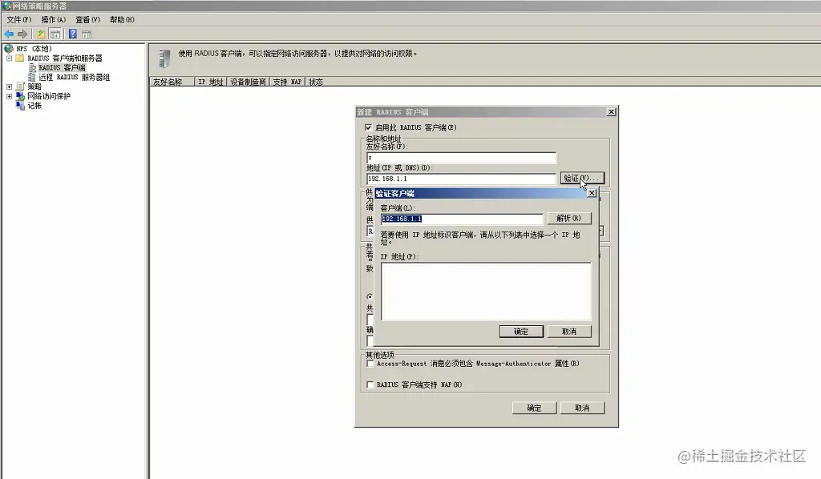This screenshot has width=821, height=479.
Task: Click the 友好名称(F) input field
Action: click(461, 158)
